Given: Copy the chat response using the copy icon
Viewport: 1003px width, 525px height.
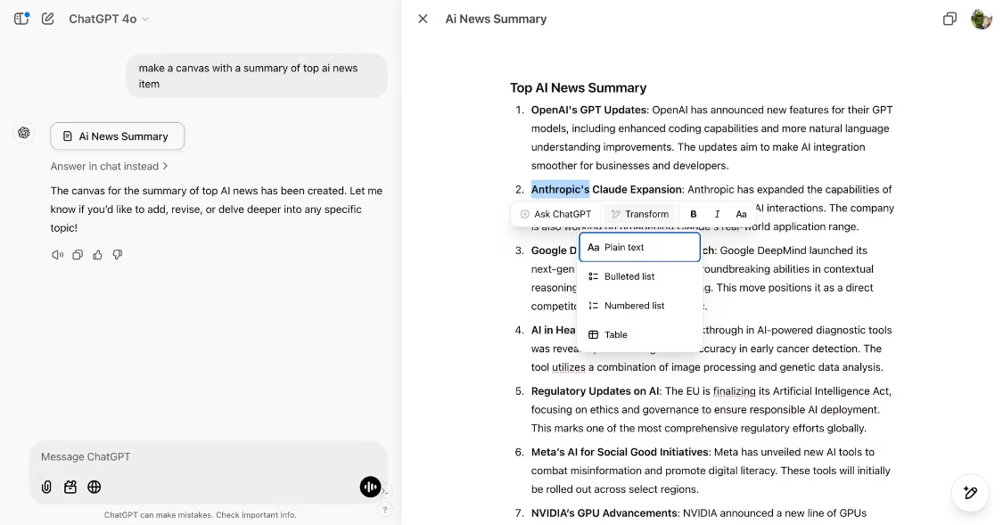Looking at the screenshot, I should (x=77, y=255).
